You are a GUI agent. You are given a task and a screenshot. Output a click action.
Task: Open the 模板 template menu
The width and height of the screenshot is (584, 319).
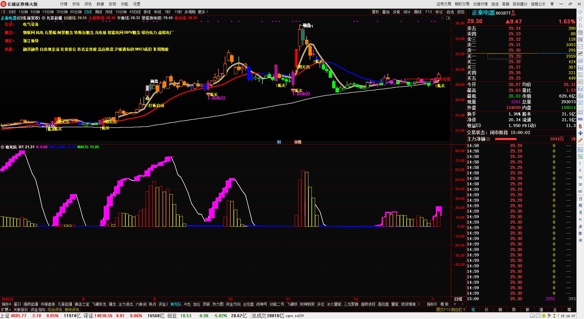[x=444, y=304]
